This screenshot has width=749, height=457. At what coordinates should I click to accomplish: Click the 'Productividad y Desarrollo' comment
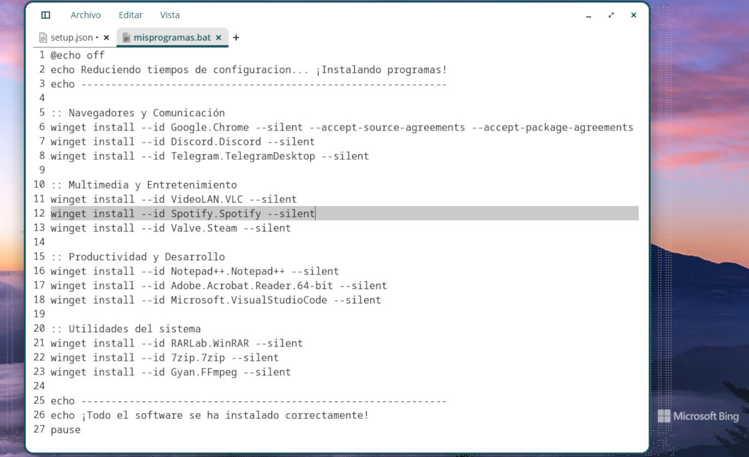pos(137,257)
